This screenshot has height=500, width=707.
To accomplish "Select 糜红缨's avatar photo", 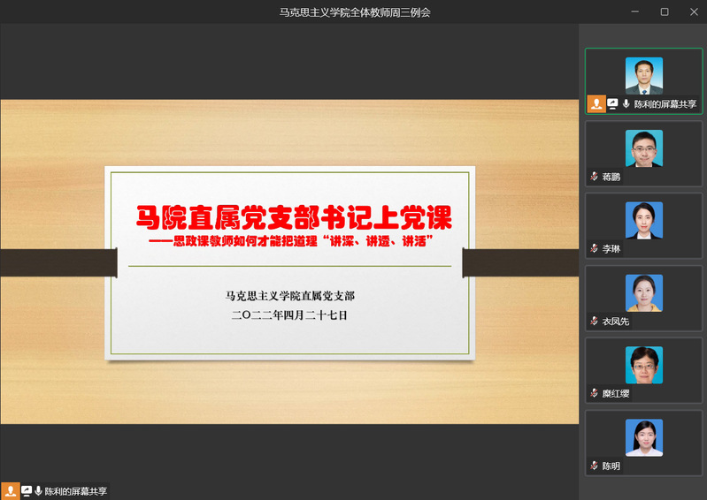I will (x=643, y=365).
